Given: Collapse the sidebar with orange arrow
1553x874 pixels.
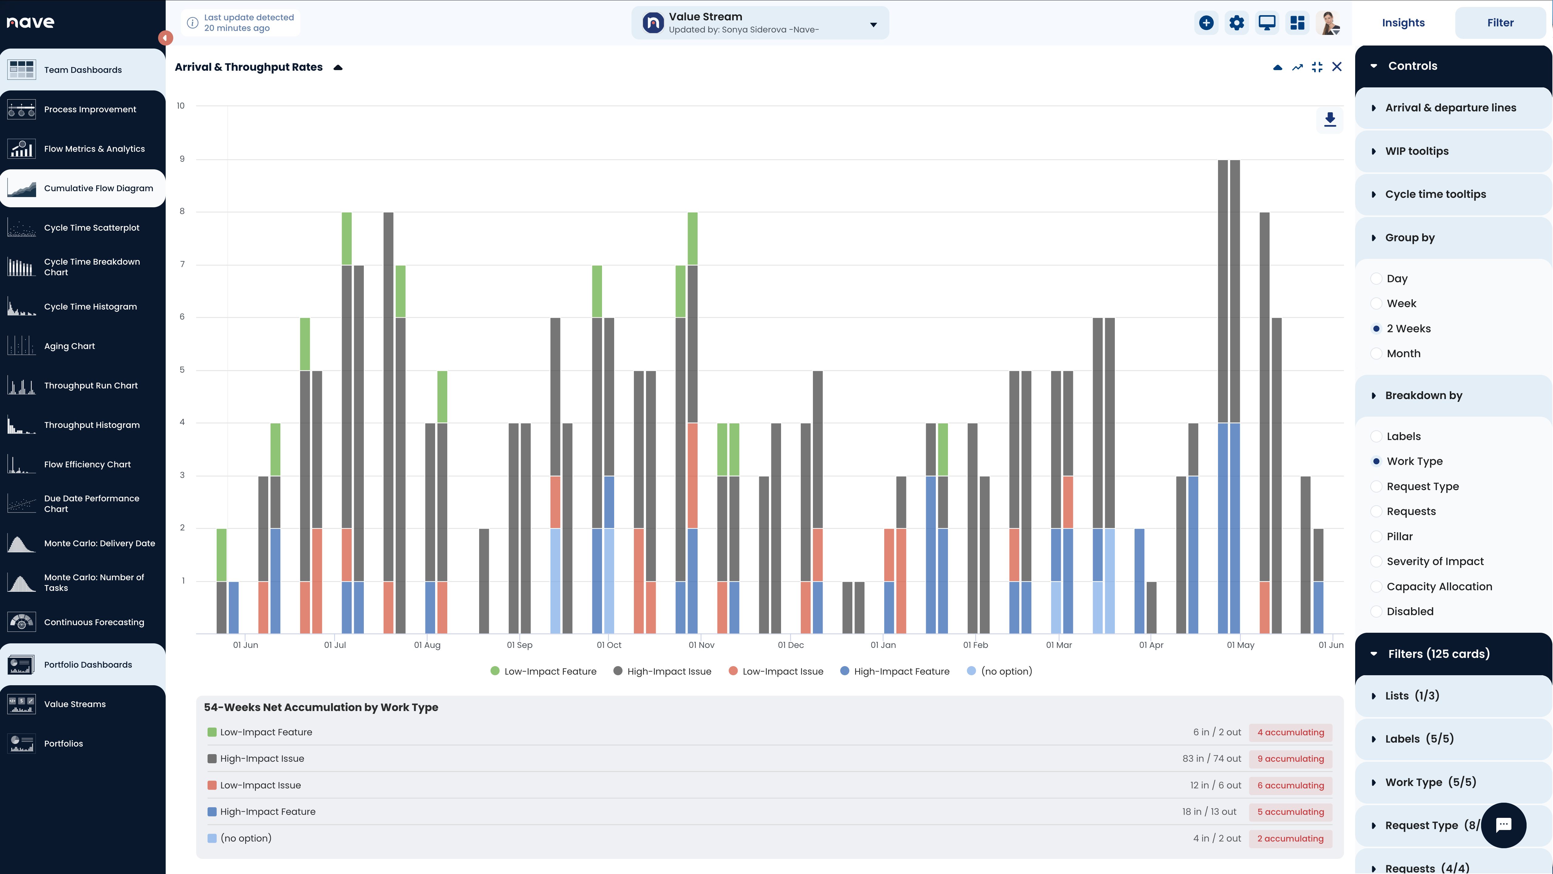Looking at the screenshot, I should (165, 38).
